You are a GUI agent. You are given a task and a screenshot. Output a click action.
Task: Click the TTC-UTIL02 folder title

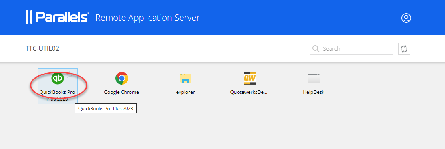pyautogui.click(x=42, y=49)
